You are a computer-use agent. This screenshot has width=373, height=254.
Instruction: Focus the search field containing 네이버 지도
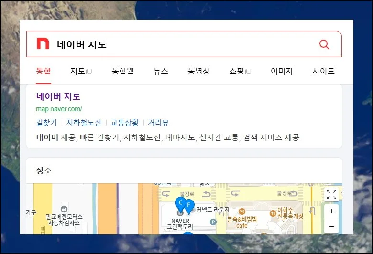(184, 44)
